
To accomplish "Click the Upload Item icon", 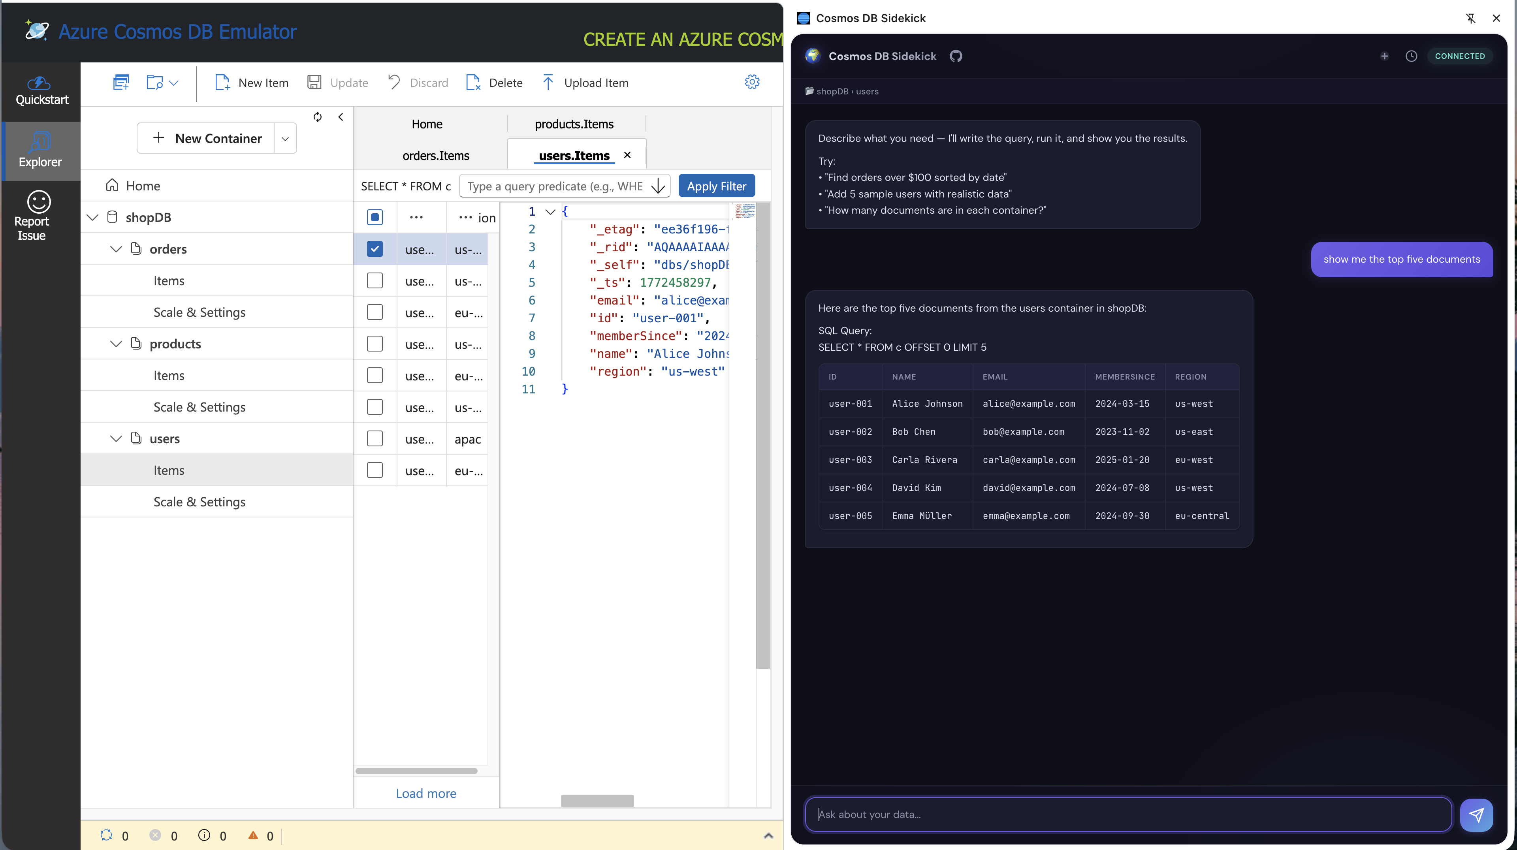I will (548, 83).
